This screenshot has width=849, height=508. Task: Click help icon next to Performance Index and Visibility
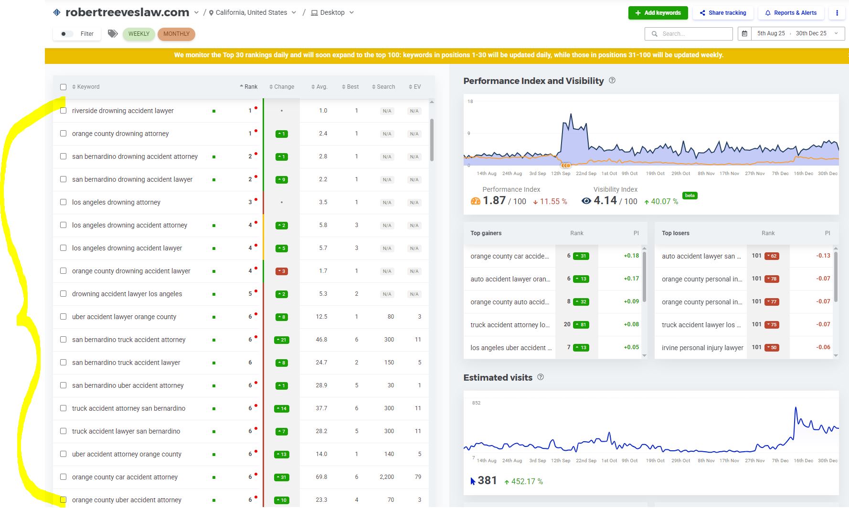pos(612,81)
